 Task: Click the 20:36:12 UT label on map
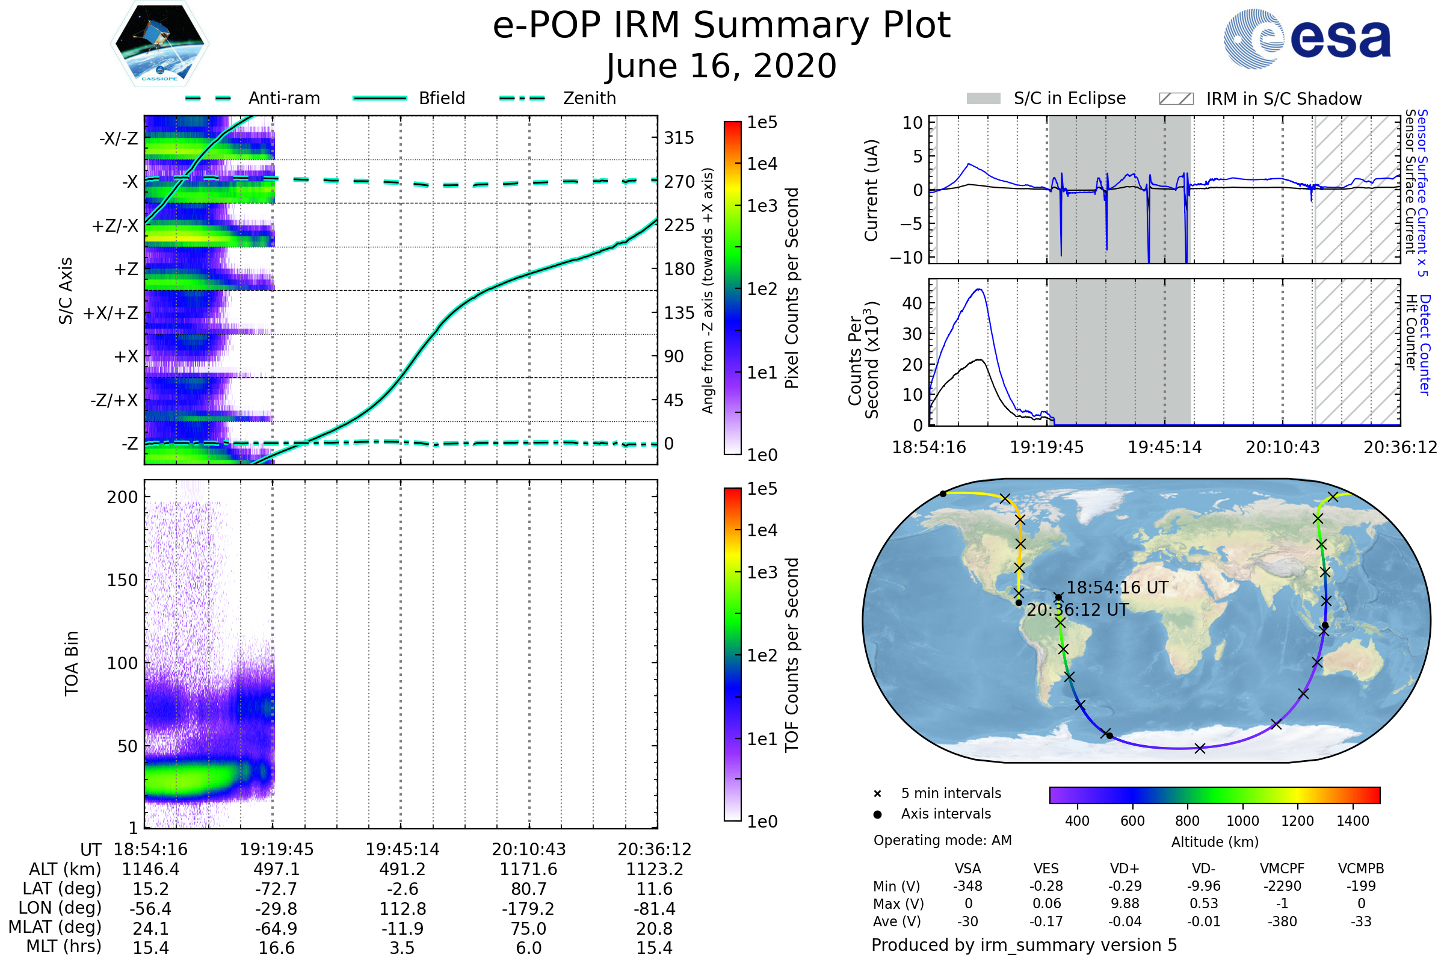[1078, 610]
